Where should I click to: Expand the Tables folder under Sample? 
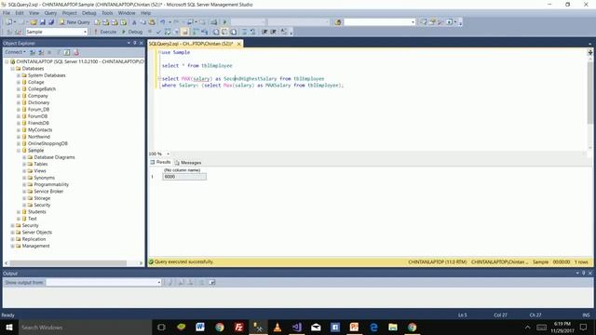click(24, 164)
